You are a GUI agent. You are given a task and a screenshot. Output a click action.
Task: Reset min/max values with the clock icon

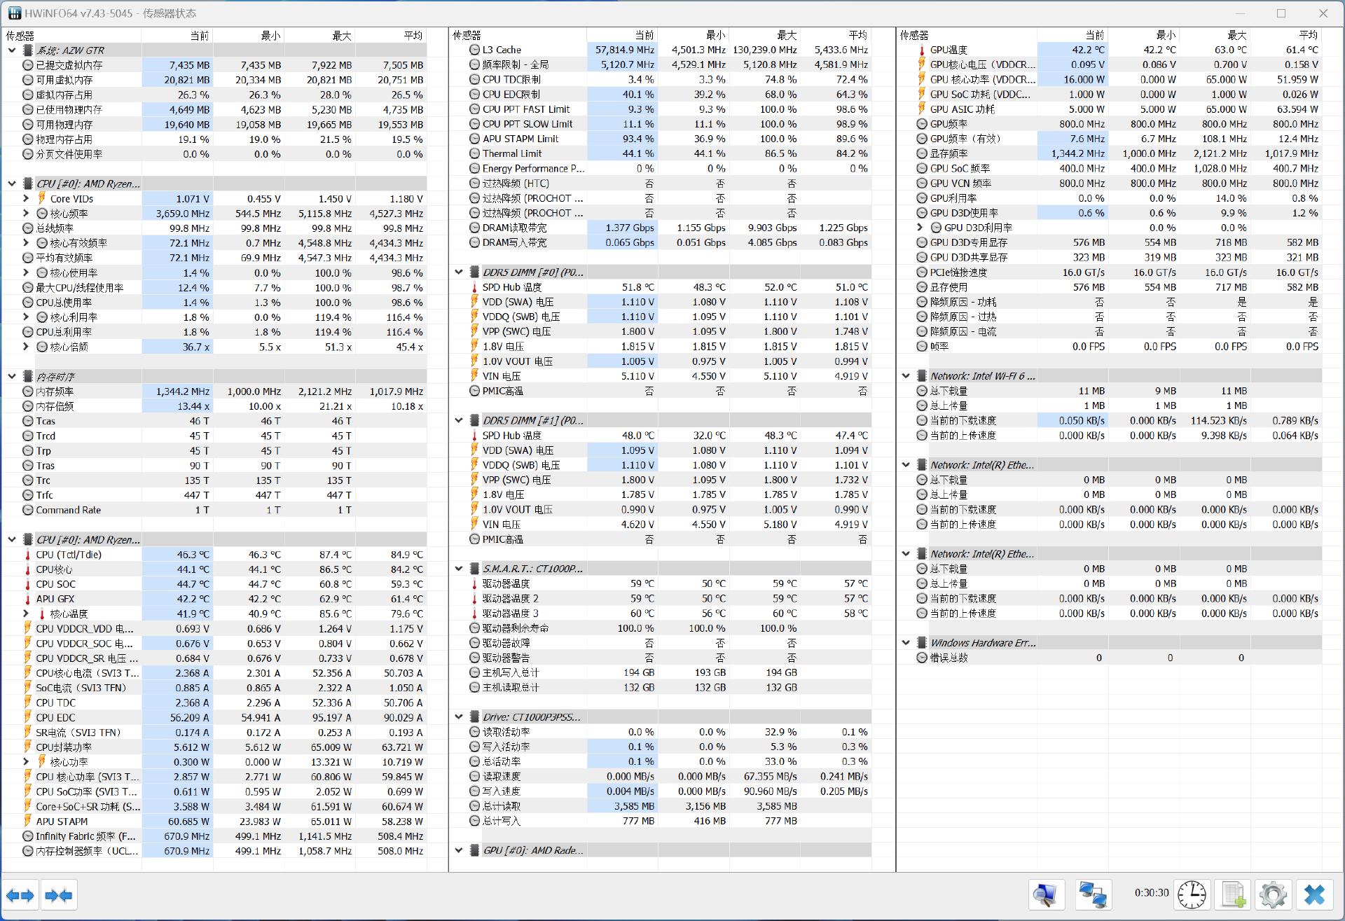click(1191, 894)
